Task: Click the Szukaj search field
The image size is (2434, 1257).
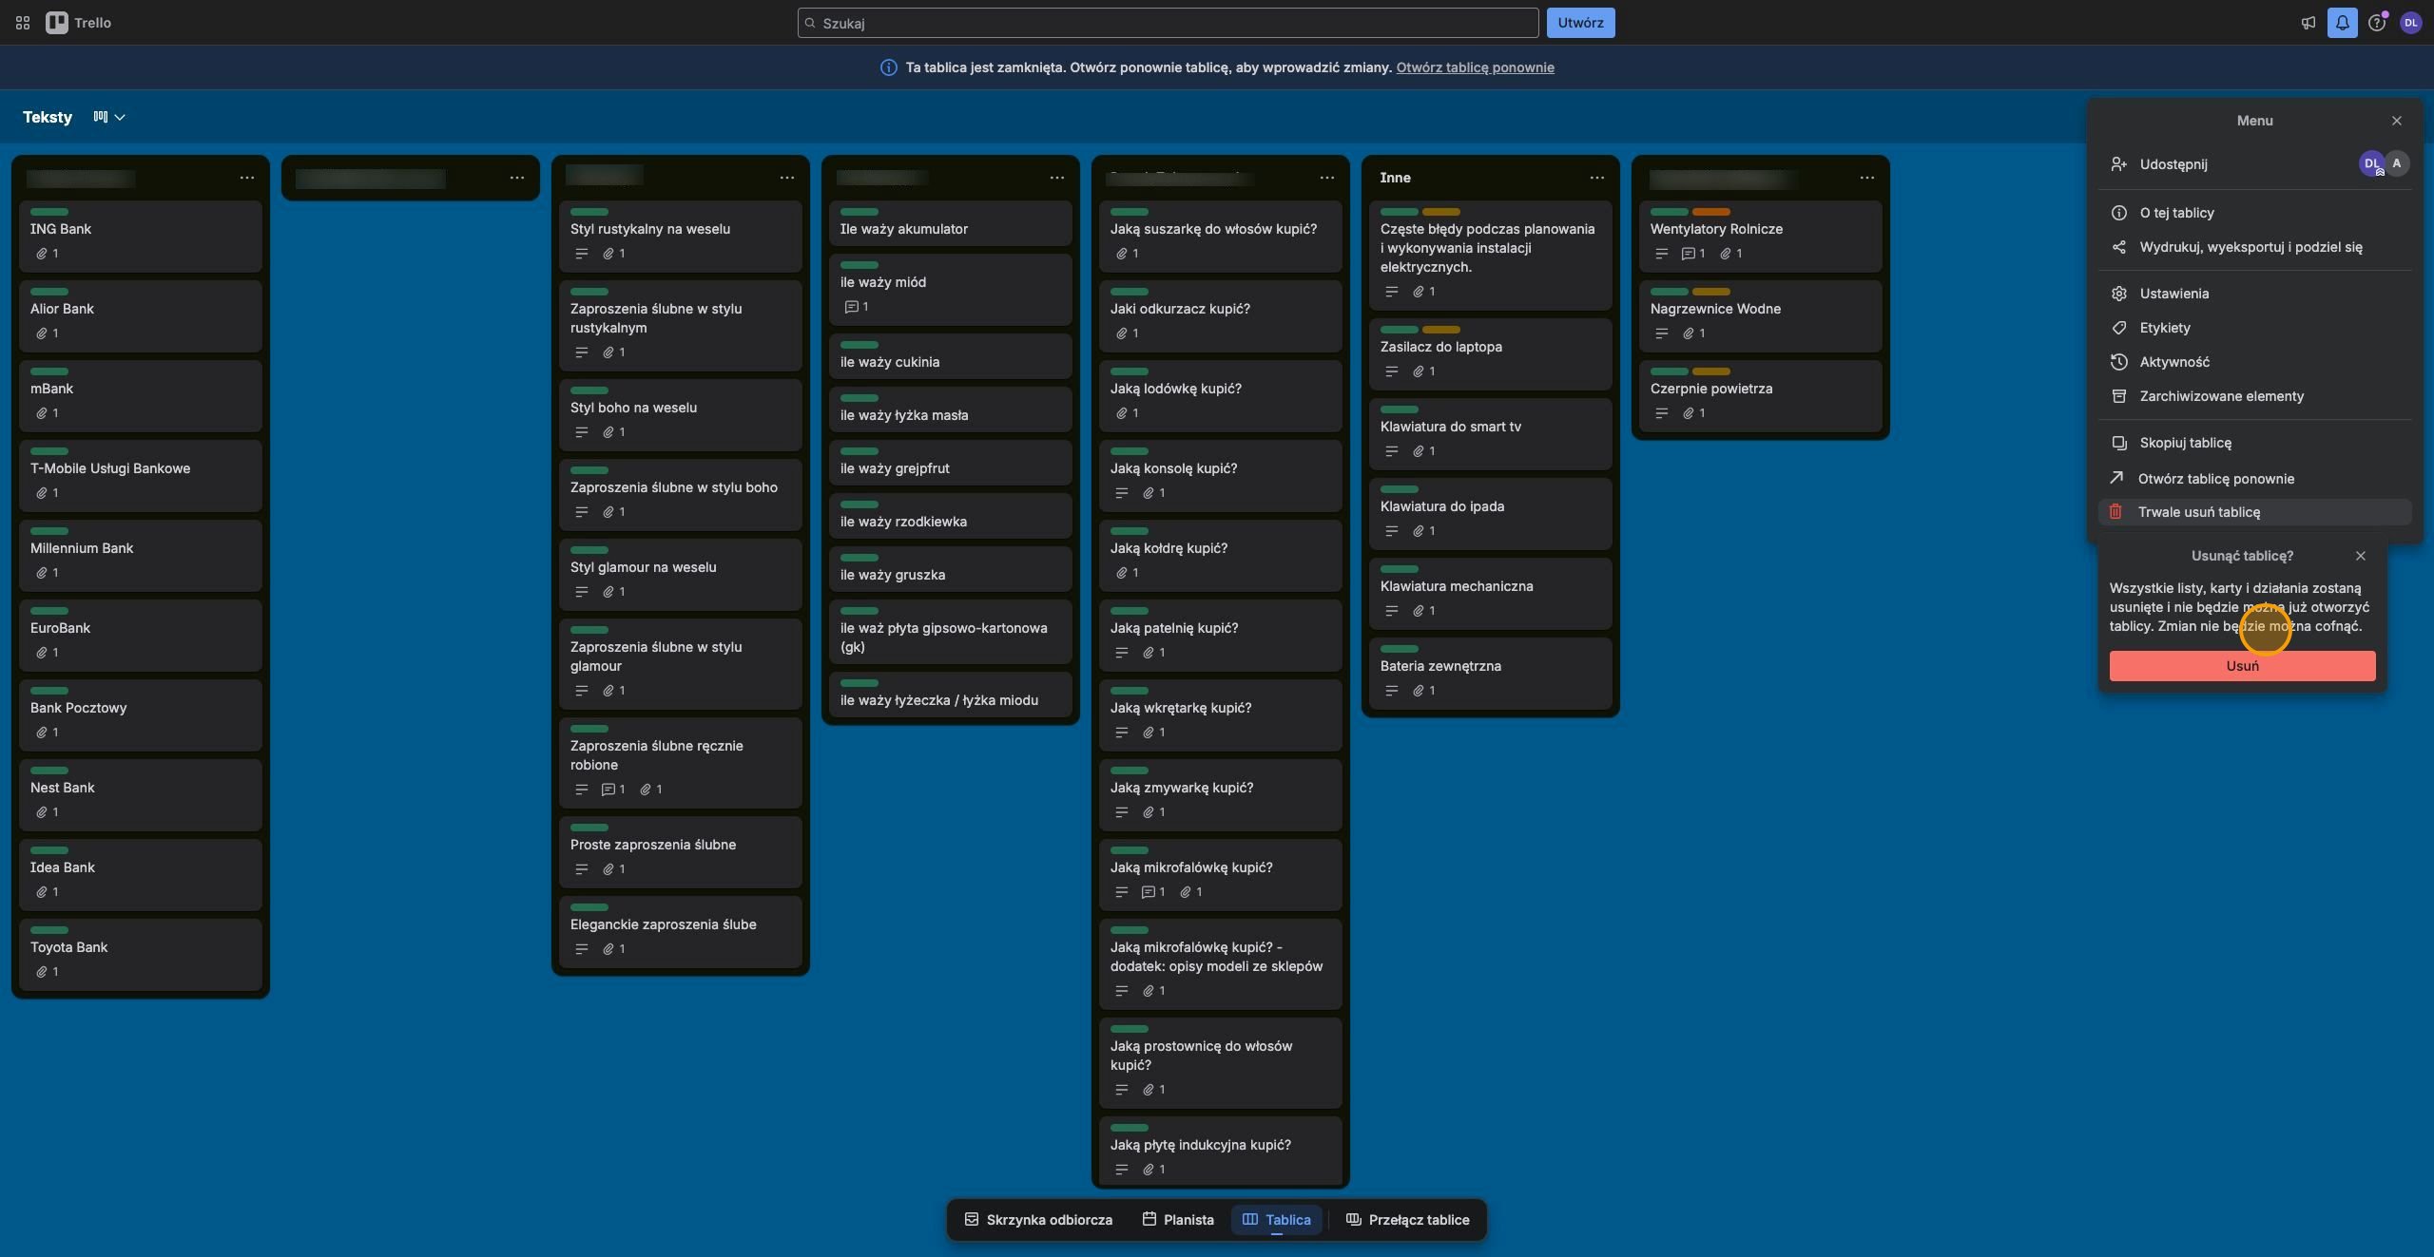Action: point(1168,23)
